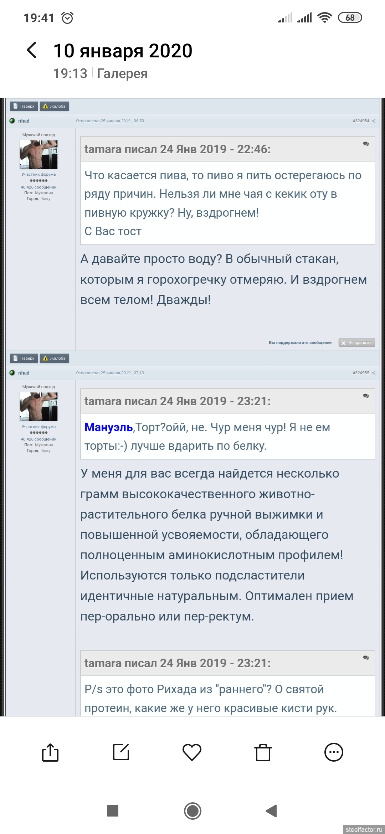Delete the photo using trash icon

click(x=263, y=752)
